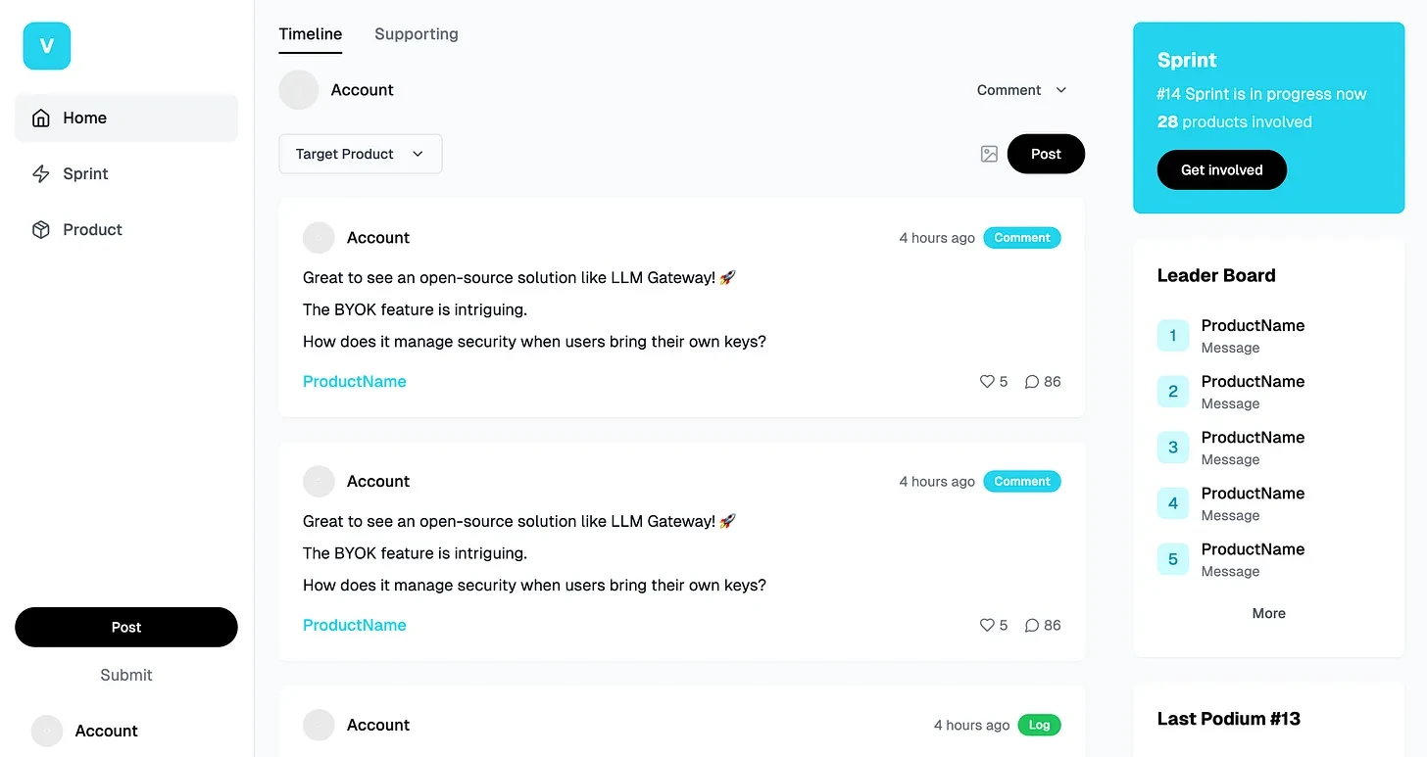
Task: Click the image upload icon beside Post
Action: [989, 154]
